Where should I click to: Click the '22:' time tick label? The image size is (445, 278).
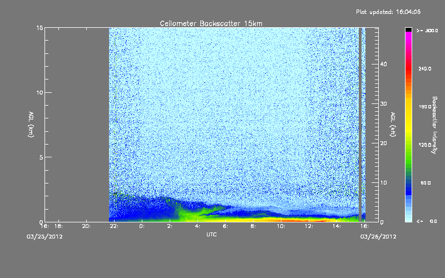[x=114, y=226]
